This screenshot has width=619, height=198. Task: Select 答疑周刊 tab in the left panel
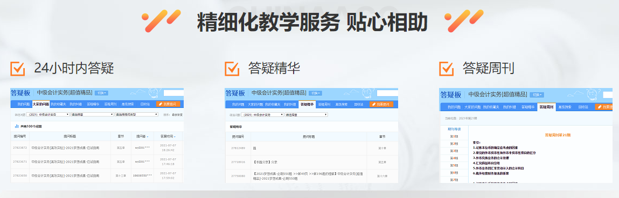click(x=110, y=104)
